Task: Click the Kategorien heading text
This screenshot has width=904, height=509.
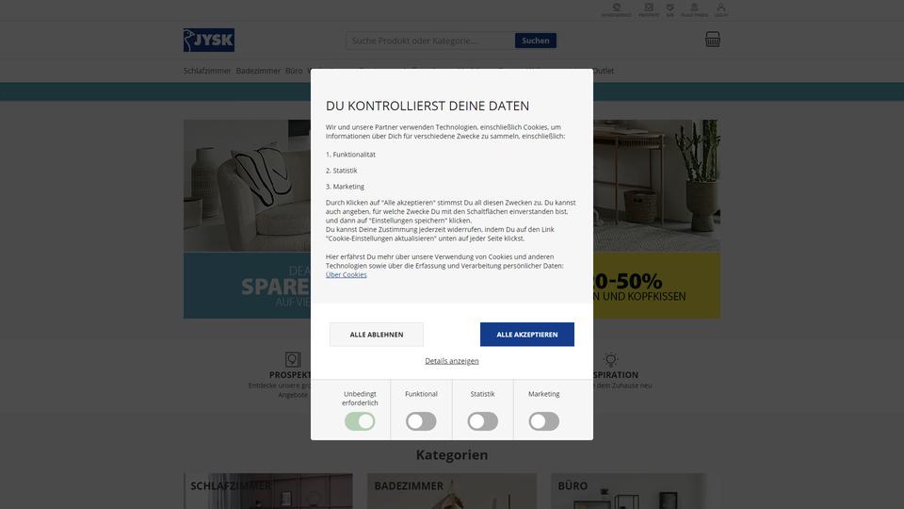Action: click(452, 454)
